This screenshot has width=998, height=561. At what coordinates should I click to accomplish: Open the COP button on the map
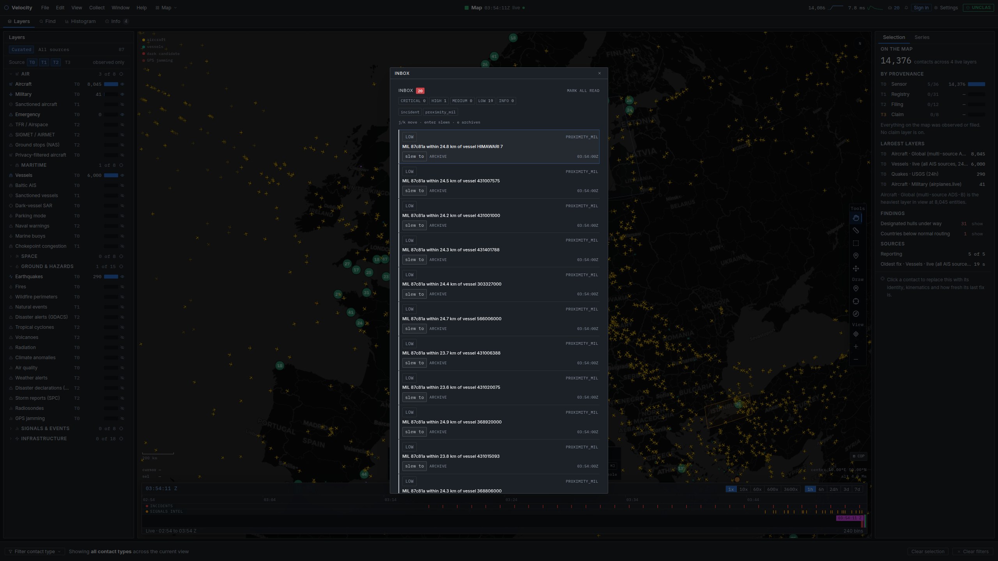[x=858, y=456]
